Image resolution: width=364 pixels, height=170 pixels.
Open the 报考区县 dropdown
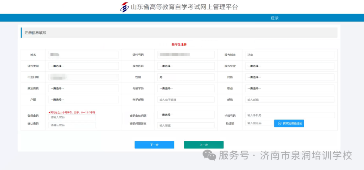coord(186,66)
